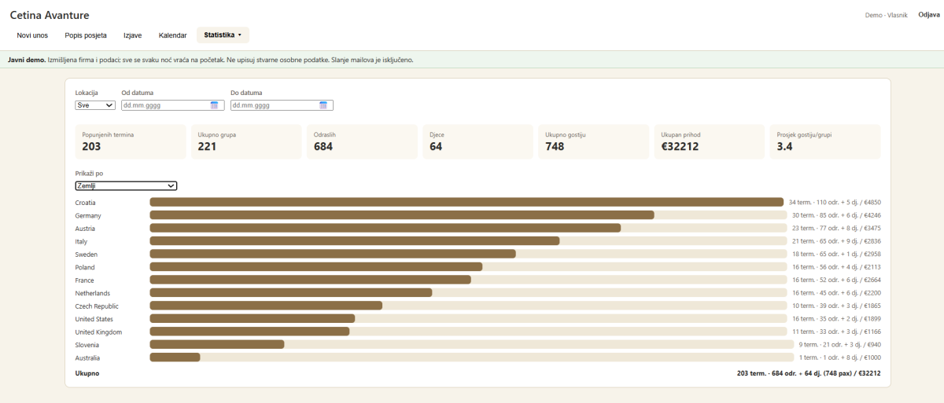
Task: Expand the Statistika menu arrow
Action: (239, 35)
